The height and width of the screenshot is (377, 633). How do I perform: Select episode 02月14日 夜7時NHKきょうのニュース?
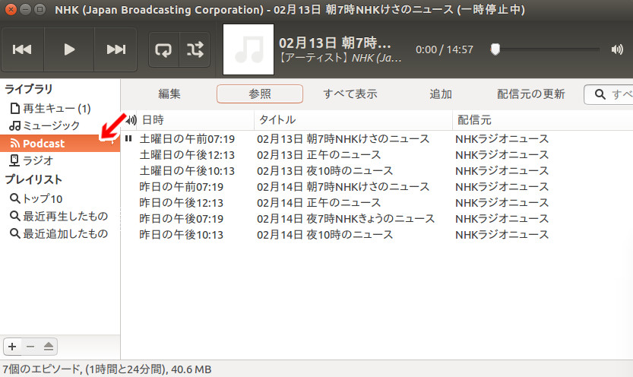(x=346, y=218)
